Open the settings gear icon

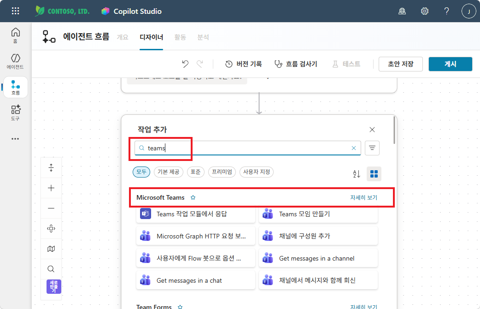click(424, 12)
